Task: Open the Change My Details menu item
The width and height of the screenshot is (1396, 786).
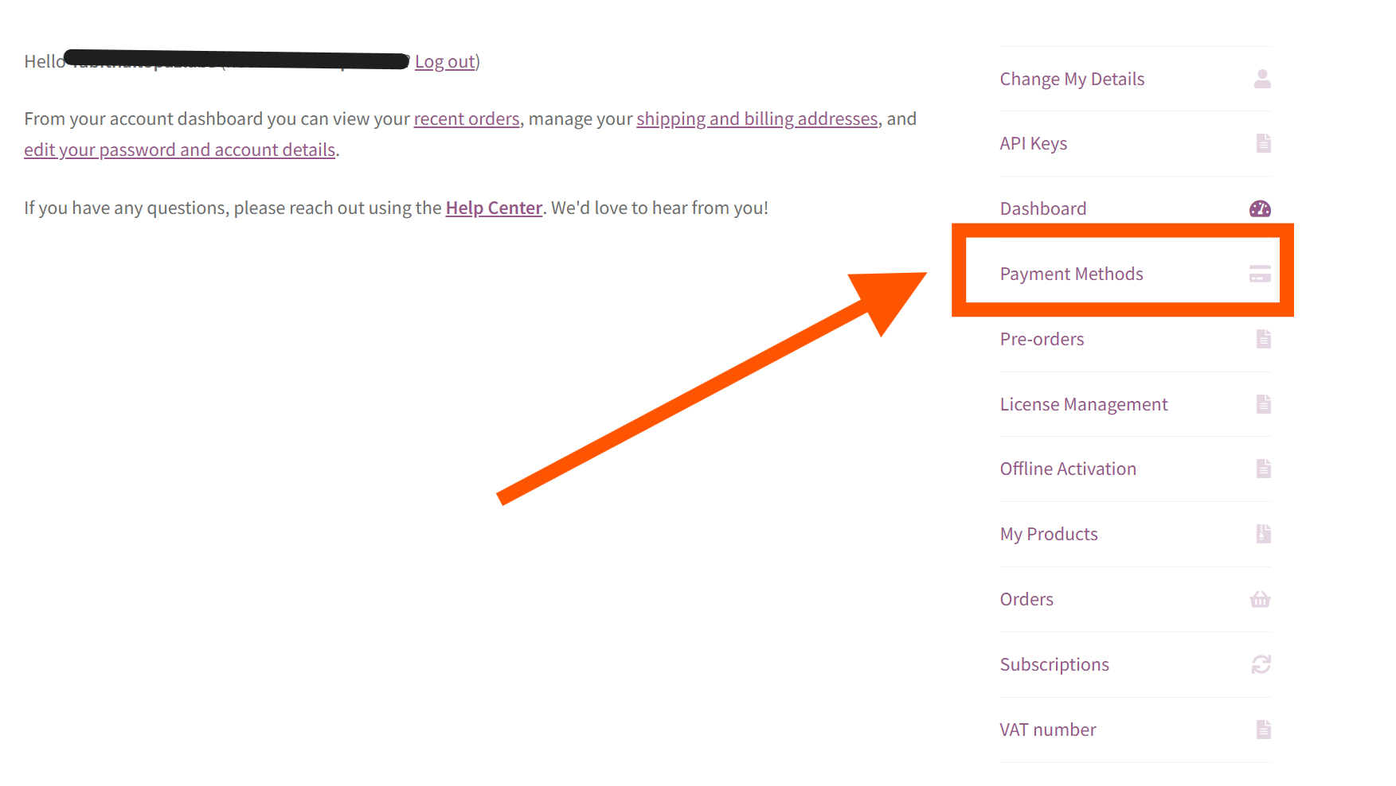Action: click(1072, 79)
